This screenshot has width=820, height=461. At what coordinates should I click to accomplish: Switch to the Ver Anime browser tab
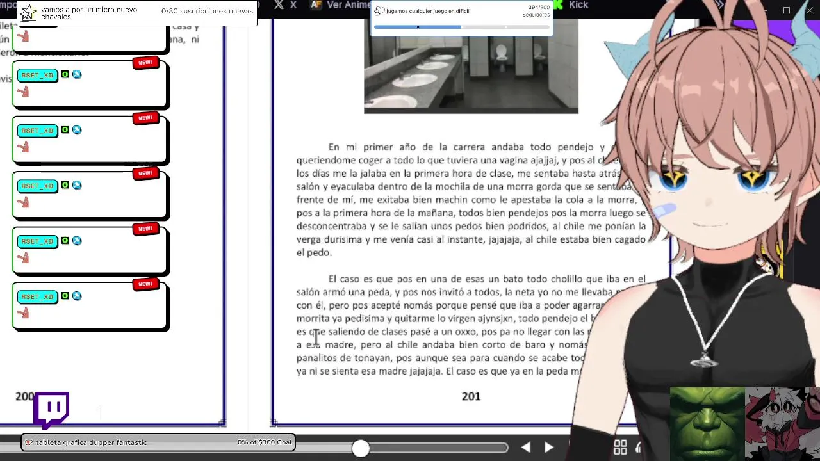coord(340,5)
